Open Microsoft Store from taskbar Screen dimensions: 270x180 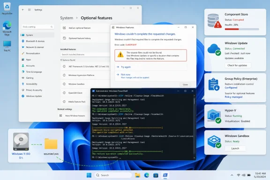[x=156, y=175]
